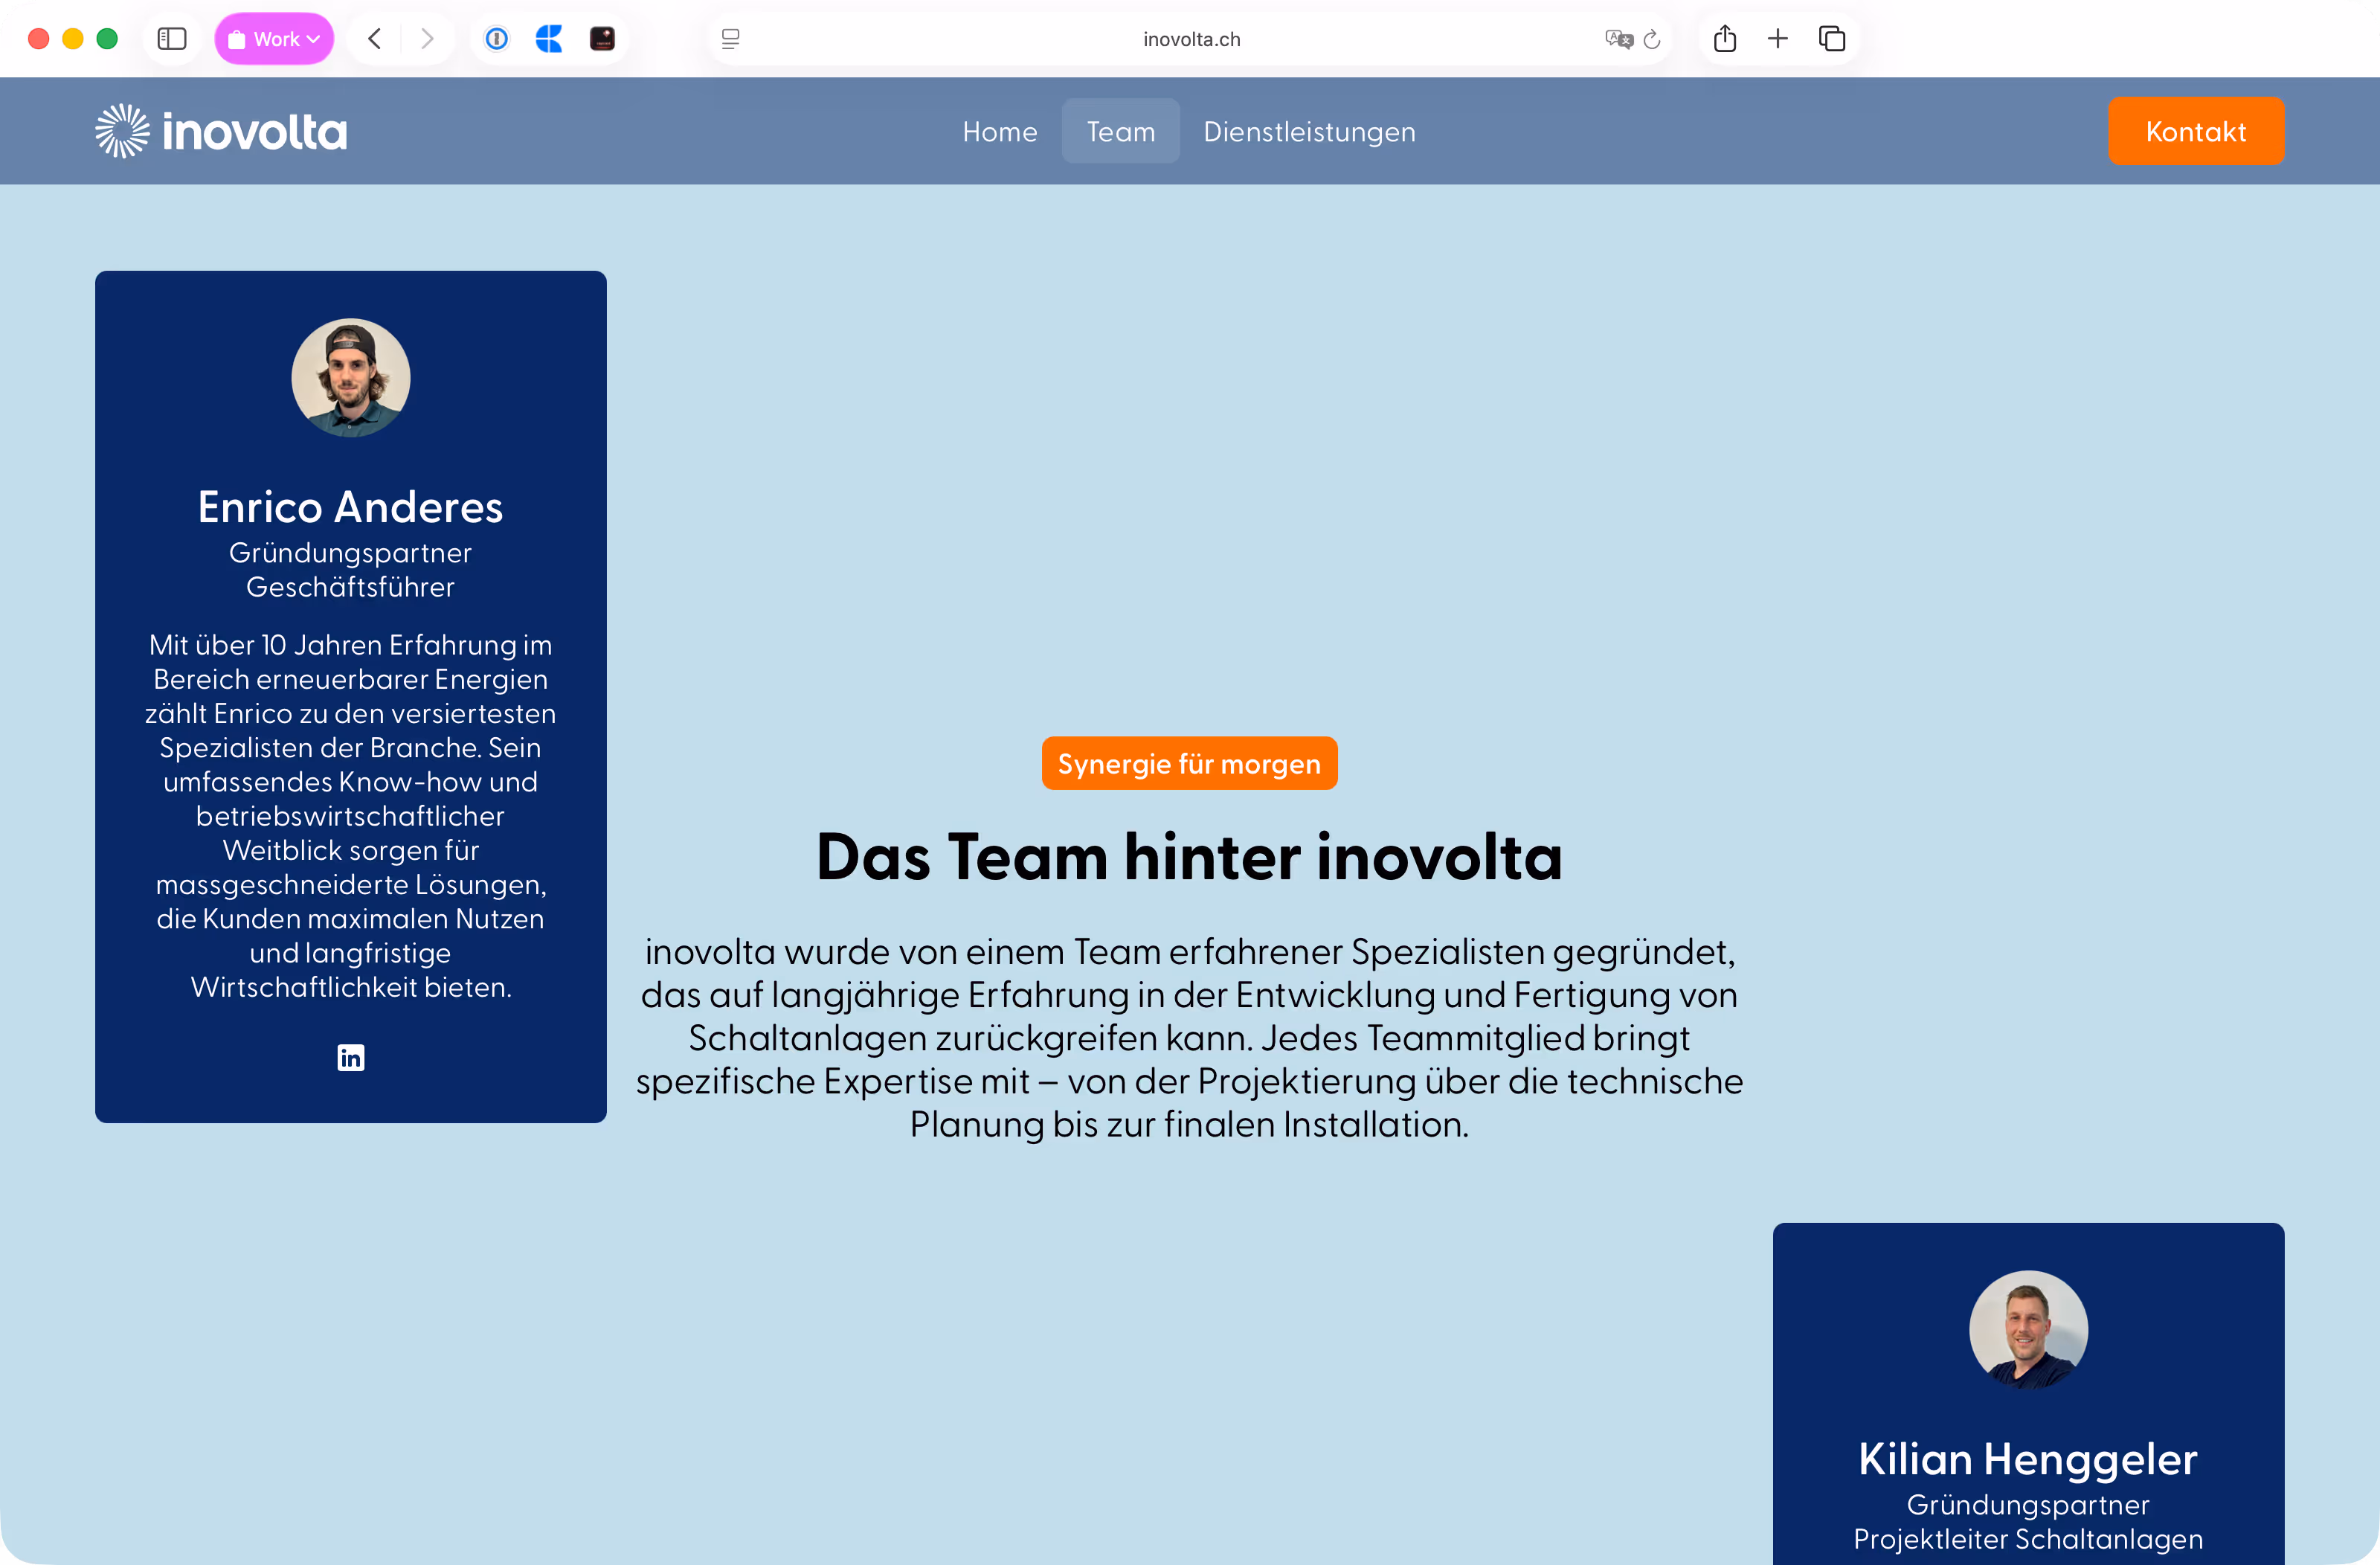Open the Work profile dropdown
This screenshot has width=2380, height=1565.
click(x=274, y=39)
